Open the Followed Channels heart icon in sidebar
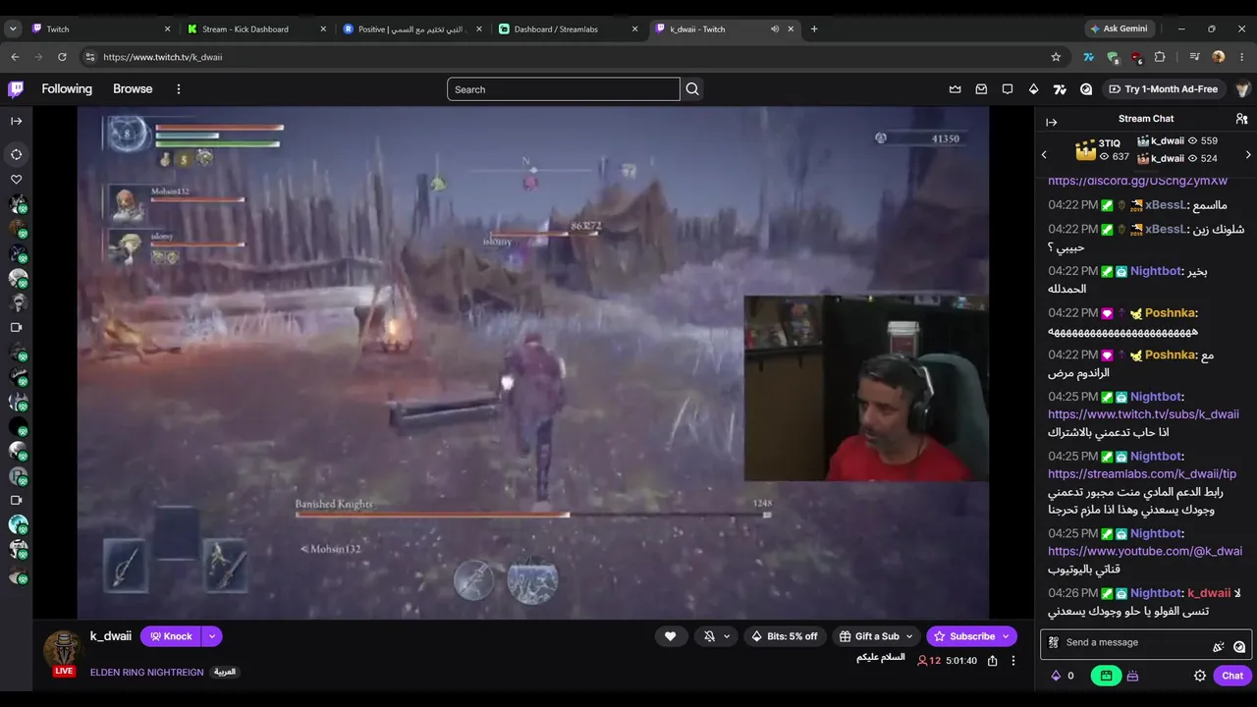 (x=17, y=180)
